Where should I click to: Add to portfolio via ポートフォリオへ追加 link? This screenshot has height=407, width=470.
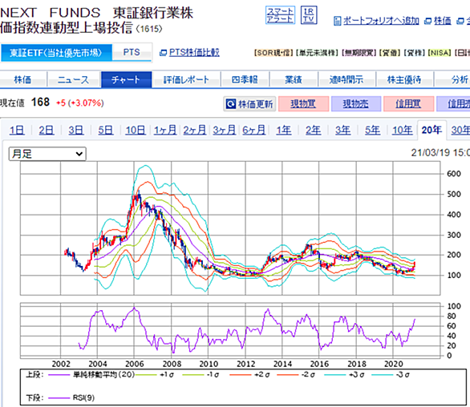[x=381, y=21]
